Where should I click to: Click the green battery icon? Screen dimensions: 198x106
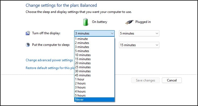(86, 22)
